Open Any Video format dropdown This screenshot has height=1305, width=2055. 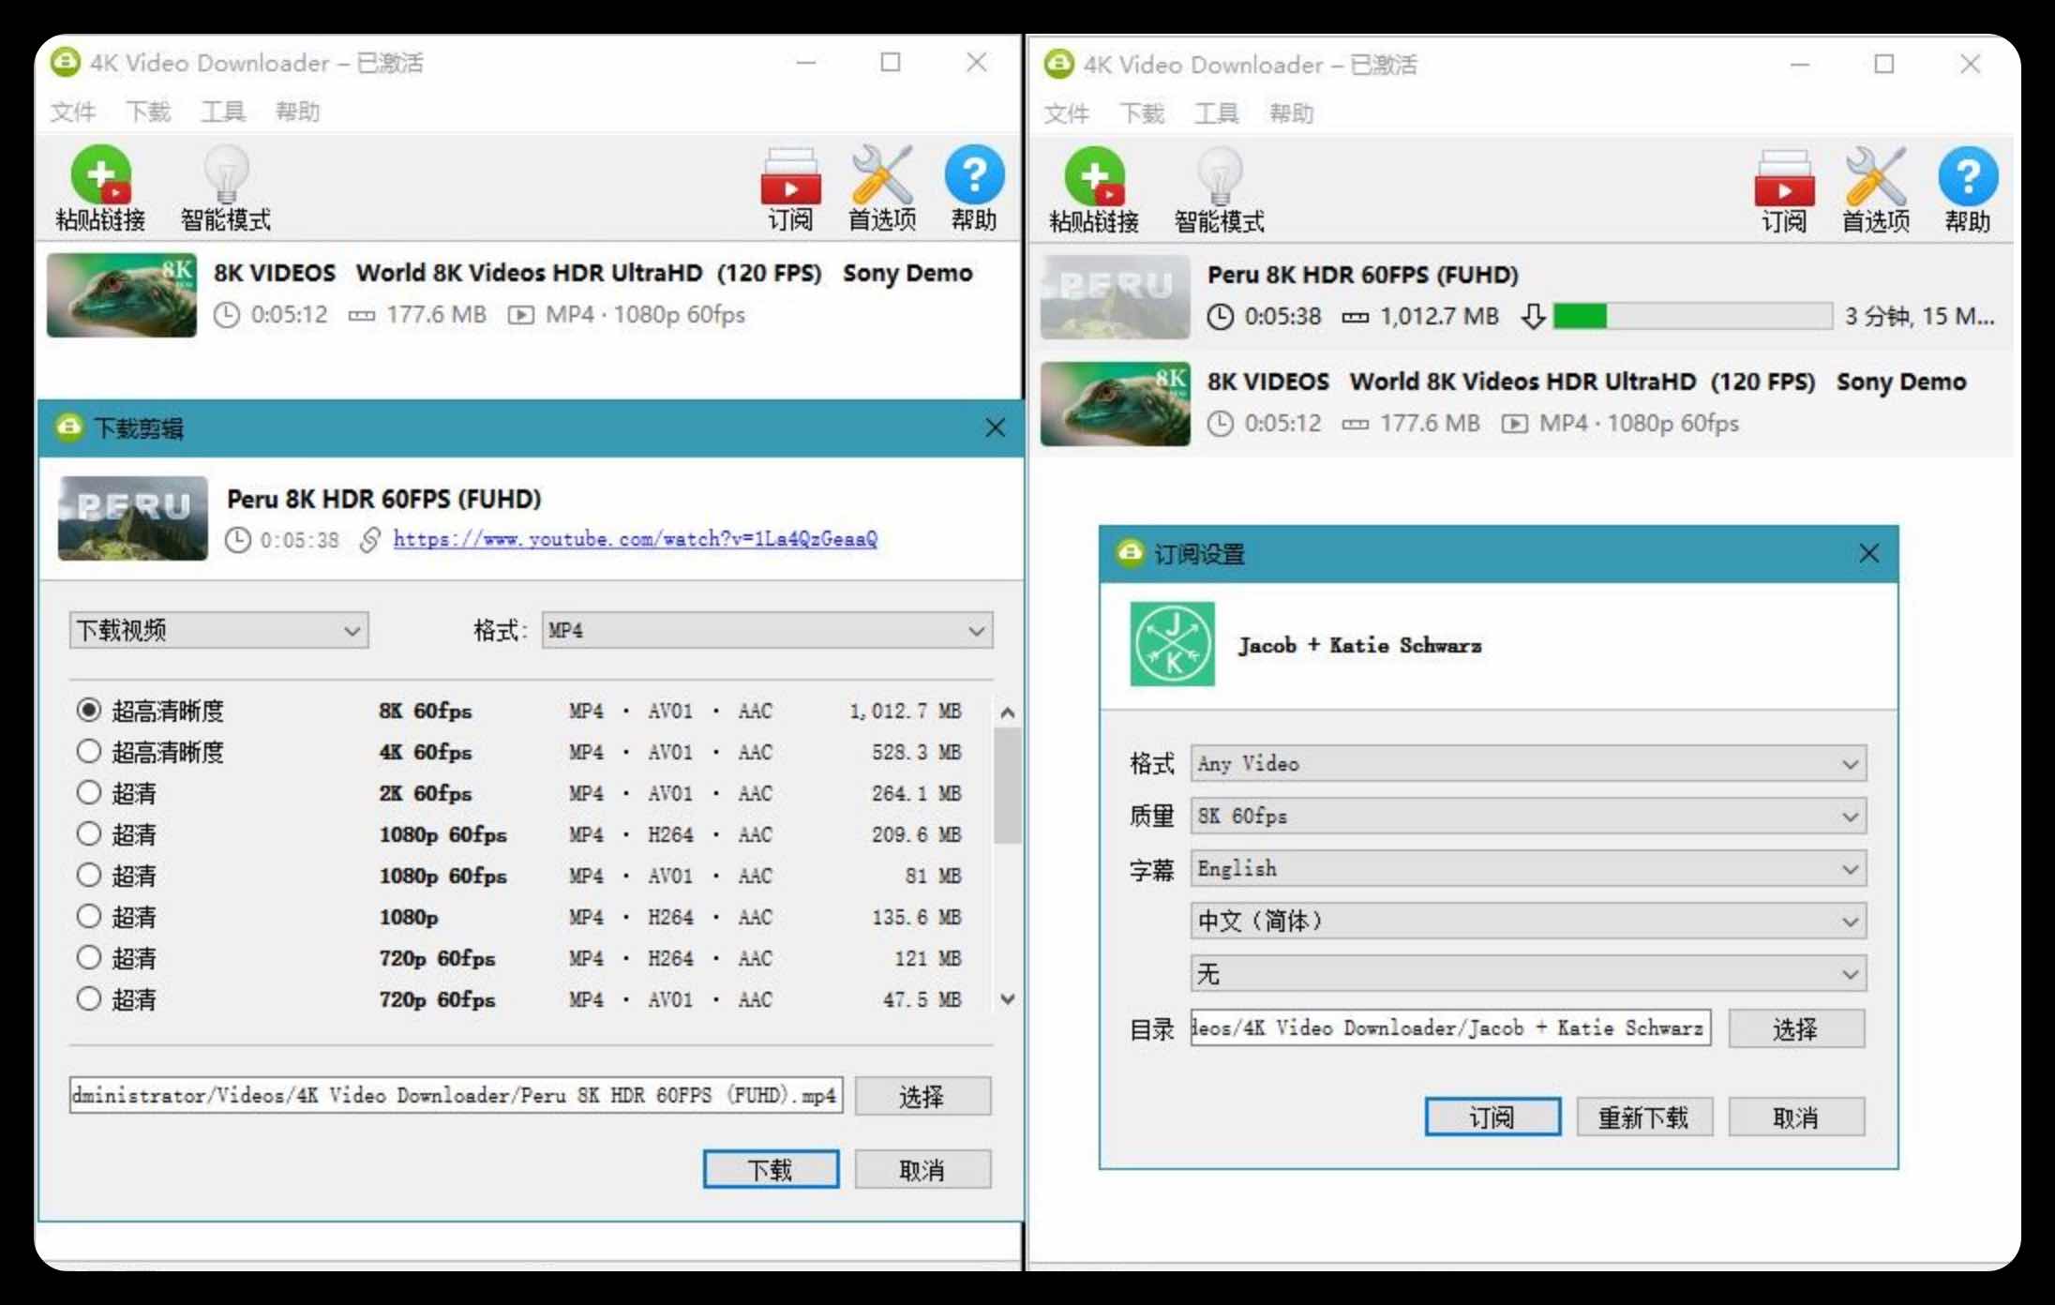(1528, 763)
